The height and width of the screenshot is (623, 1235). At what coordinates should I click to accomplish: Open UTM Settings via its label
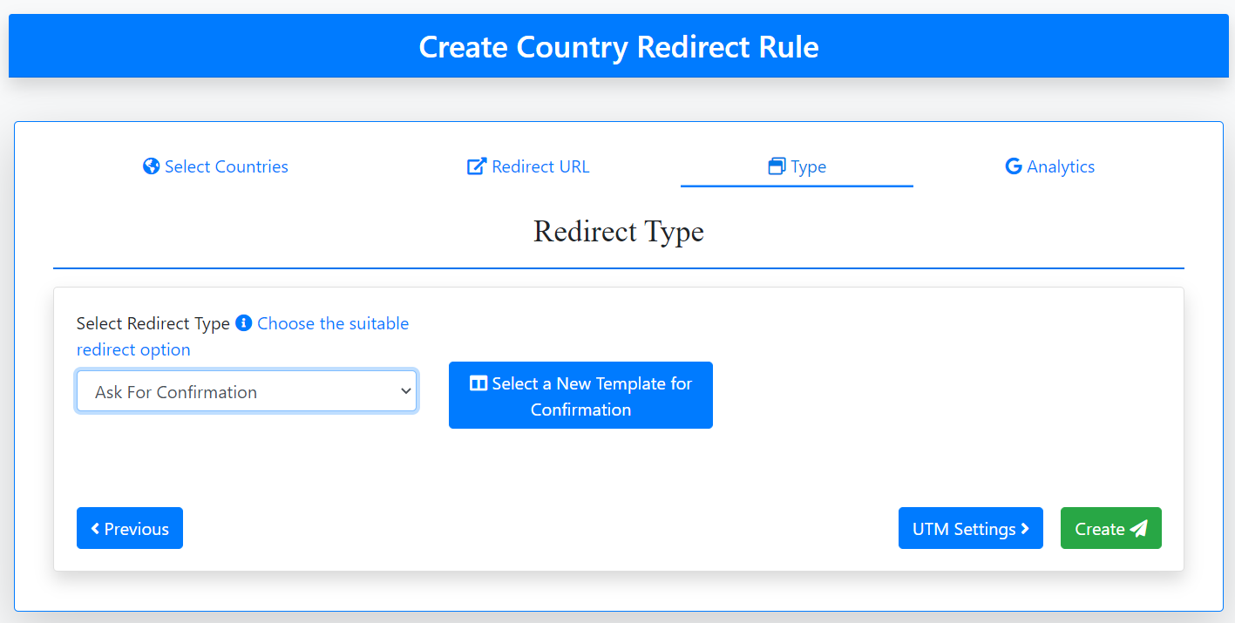(x=964, y=529)
